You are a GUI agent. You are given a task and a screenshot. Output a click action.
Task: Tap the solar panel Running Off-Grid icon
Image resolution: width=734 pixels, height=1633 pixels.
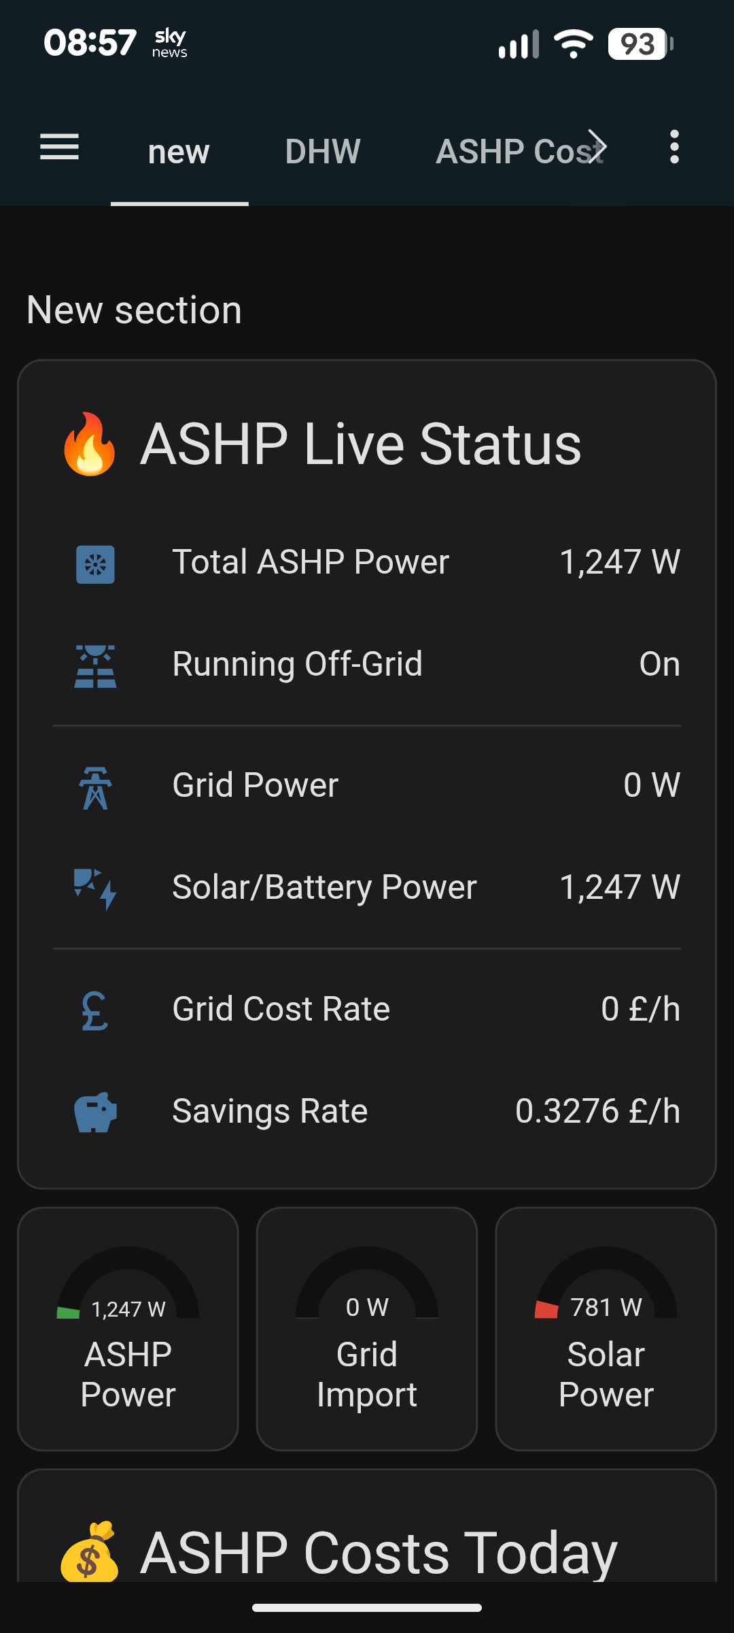[95, 665]
